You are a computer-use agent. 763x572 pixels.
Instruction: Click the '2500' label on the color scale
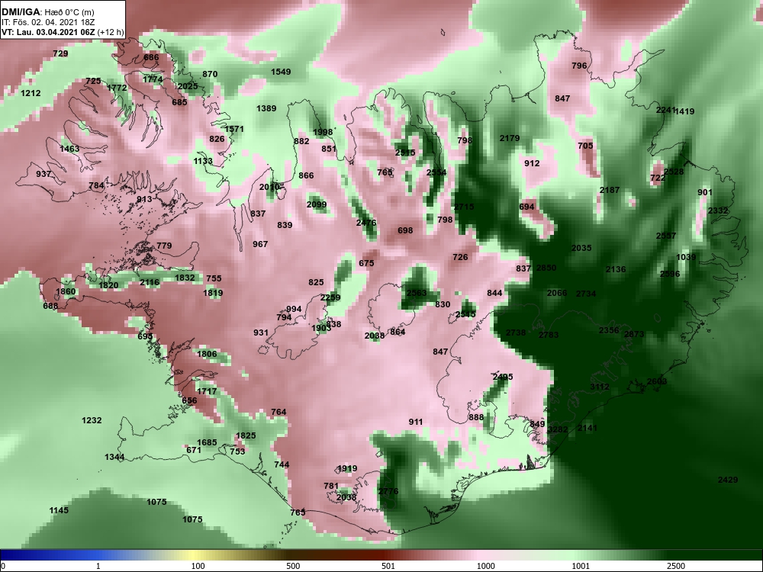(x=676, y=566)
